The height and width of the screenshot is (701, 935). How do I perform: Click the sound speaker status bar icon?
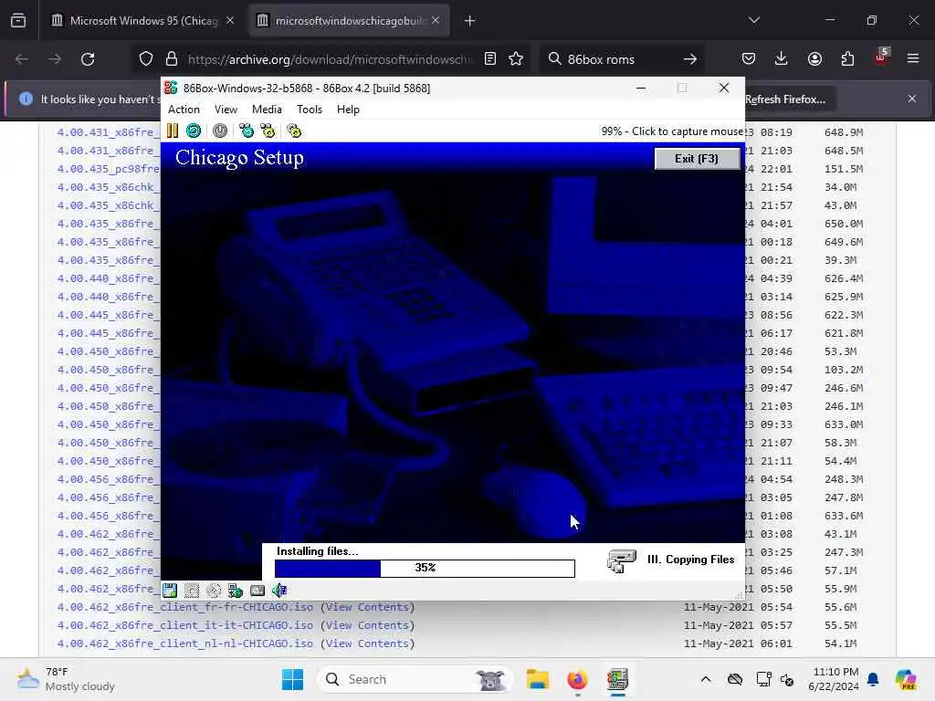[279, 591]
